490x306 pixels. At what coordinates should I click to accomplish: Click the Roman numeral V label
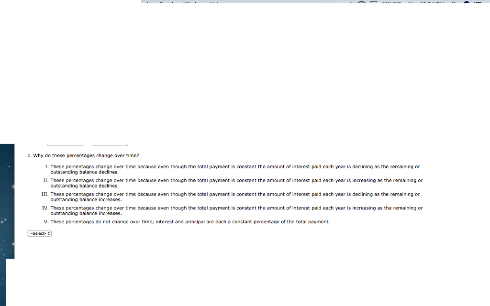coord(46,222)
